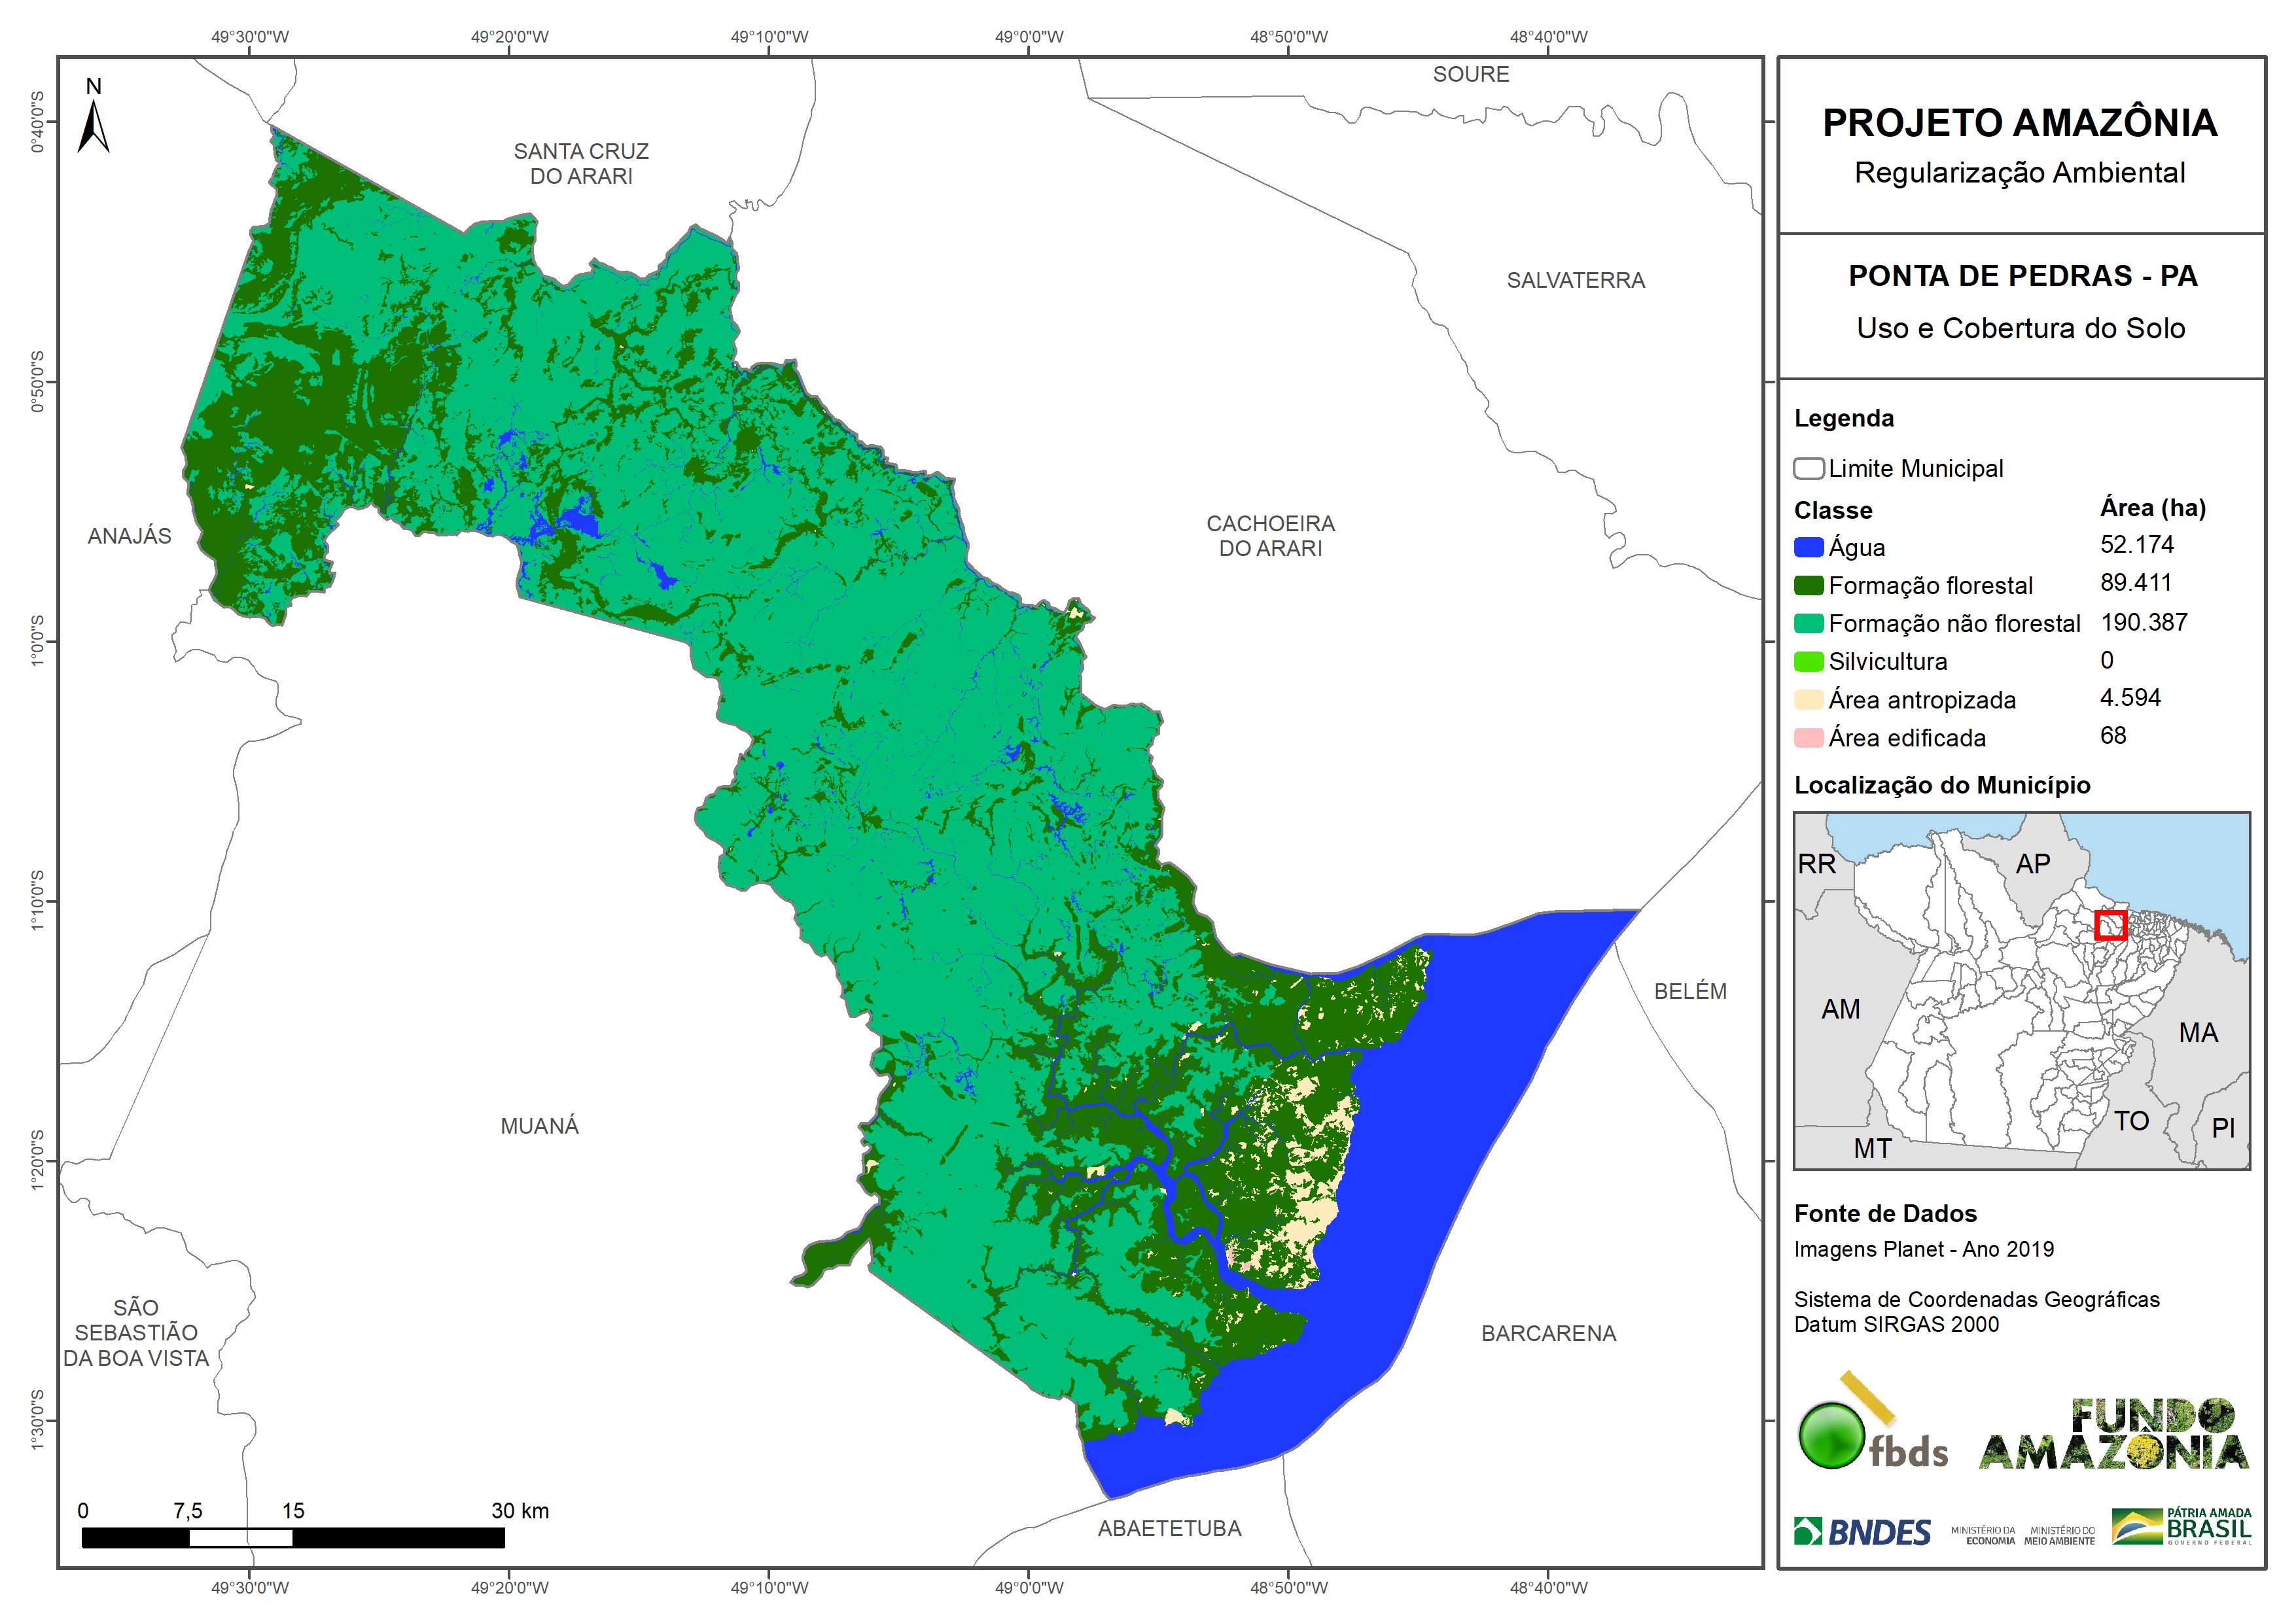Click the blue Água legend swatch
2296x1623 pixels.
(1808, 547)
